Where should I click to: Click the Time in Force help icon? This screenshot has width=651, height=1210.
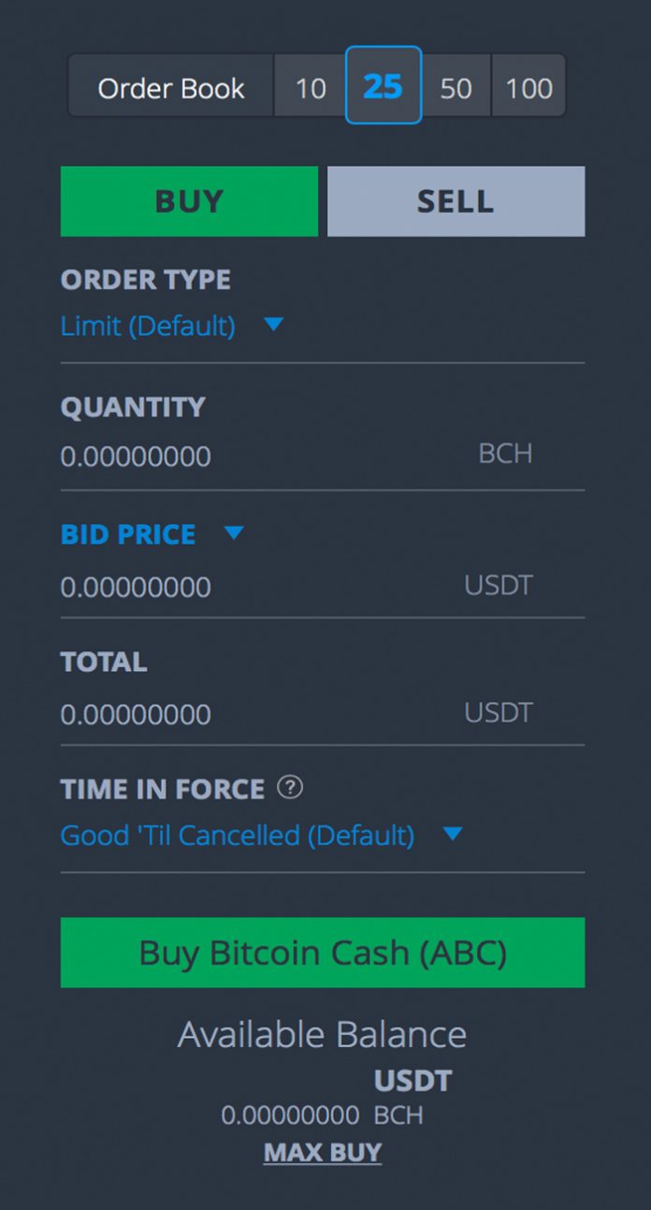[290, 788]
